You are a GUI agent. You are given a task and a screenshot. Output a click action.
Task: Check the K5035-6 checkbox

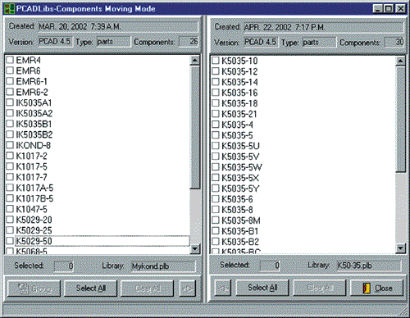tap(216, 199)
